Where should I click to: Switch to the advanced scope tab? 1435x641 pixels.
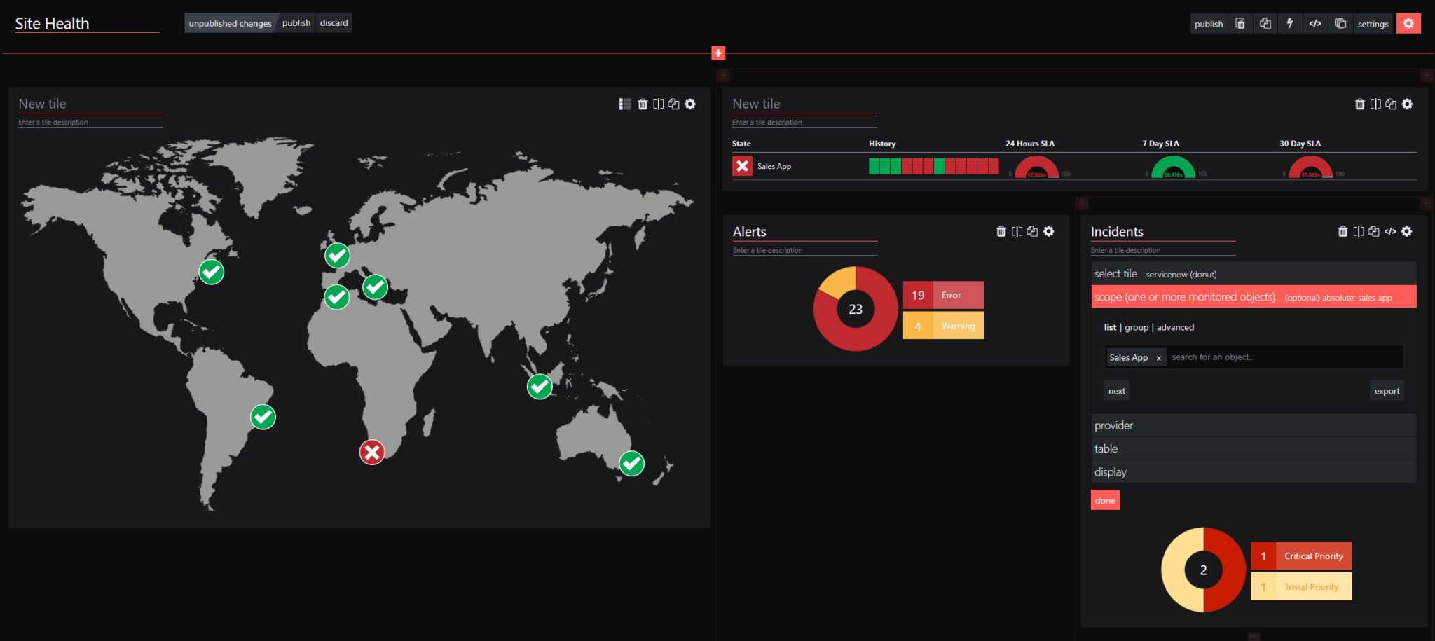coord(1175,327)
